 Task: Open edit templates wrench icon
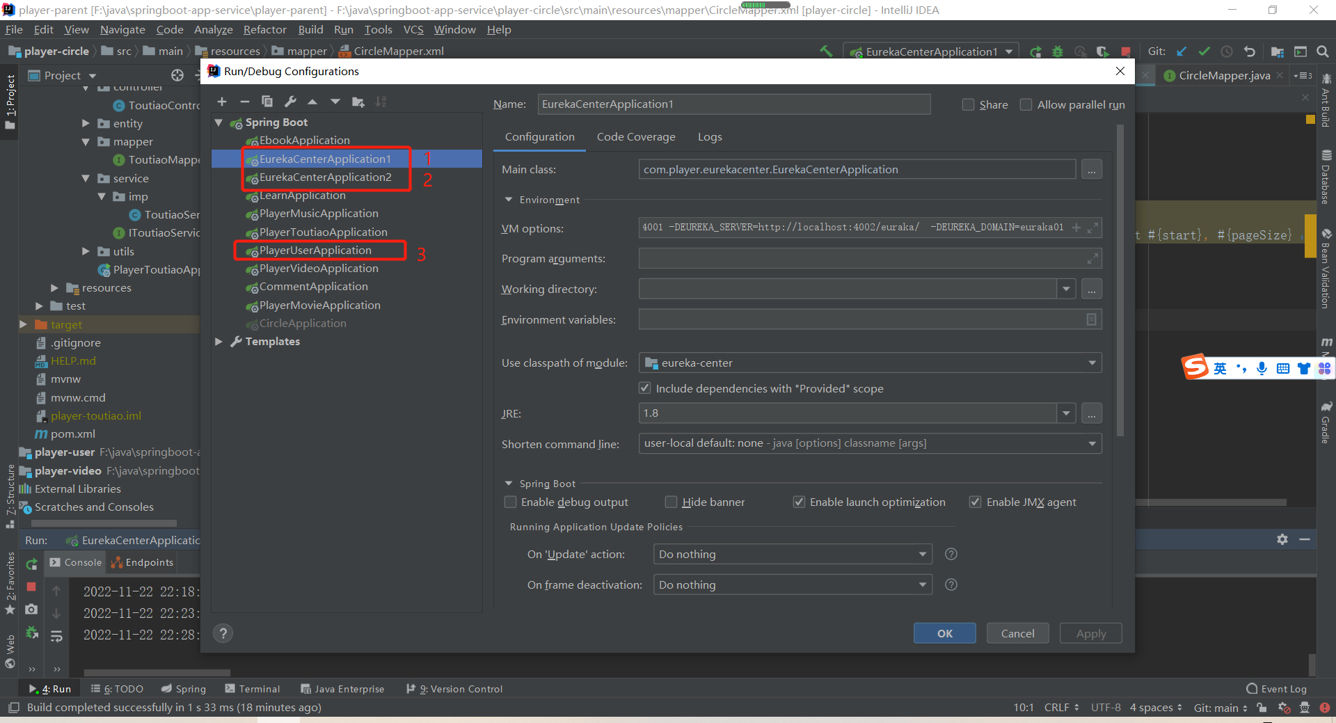291,102
